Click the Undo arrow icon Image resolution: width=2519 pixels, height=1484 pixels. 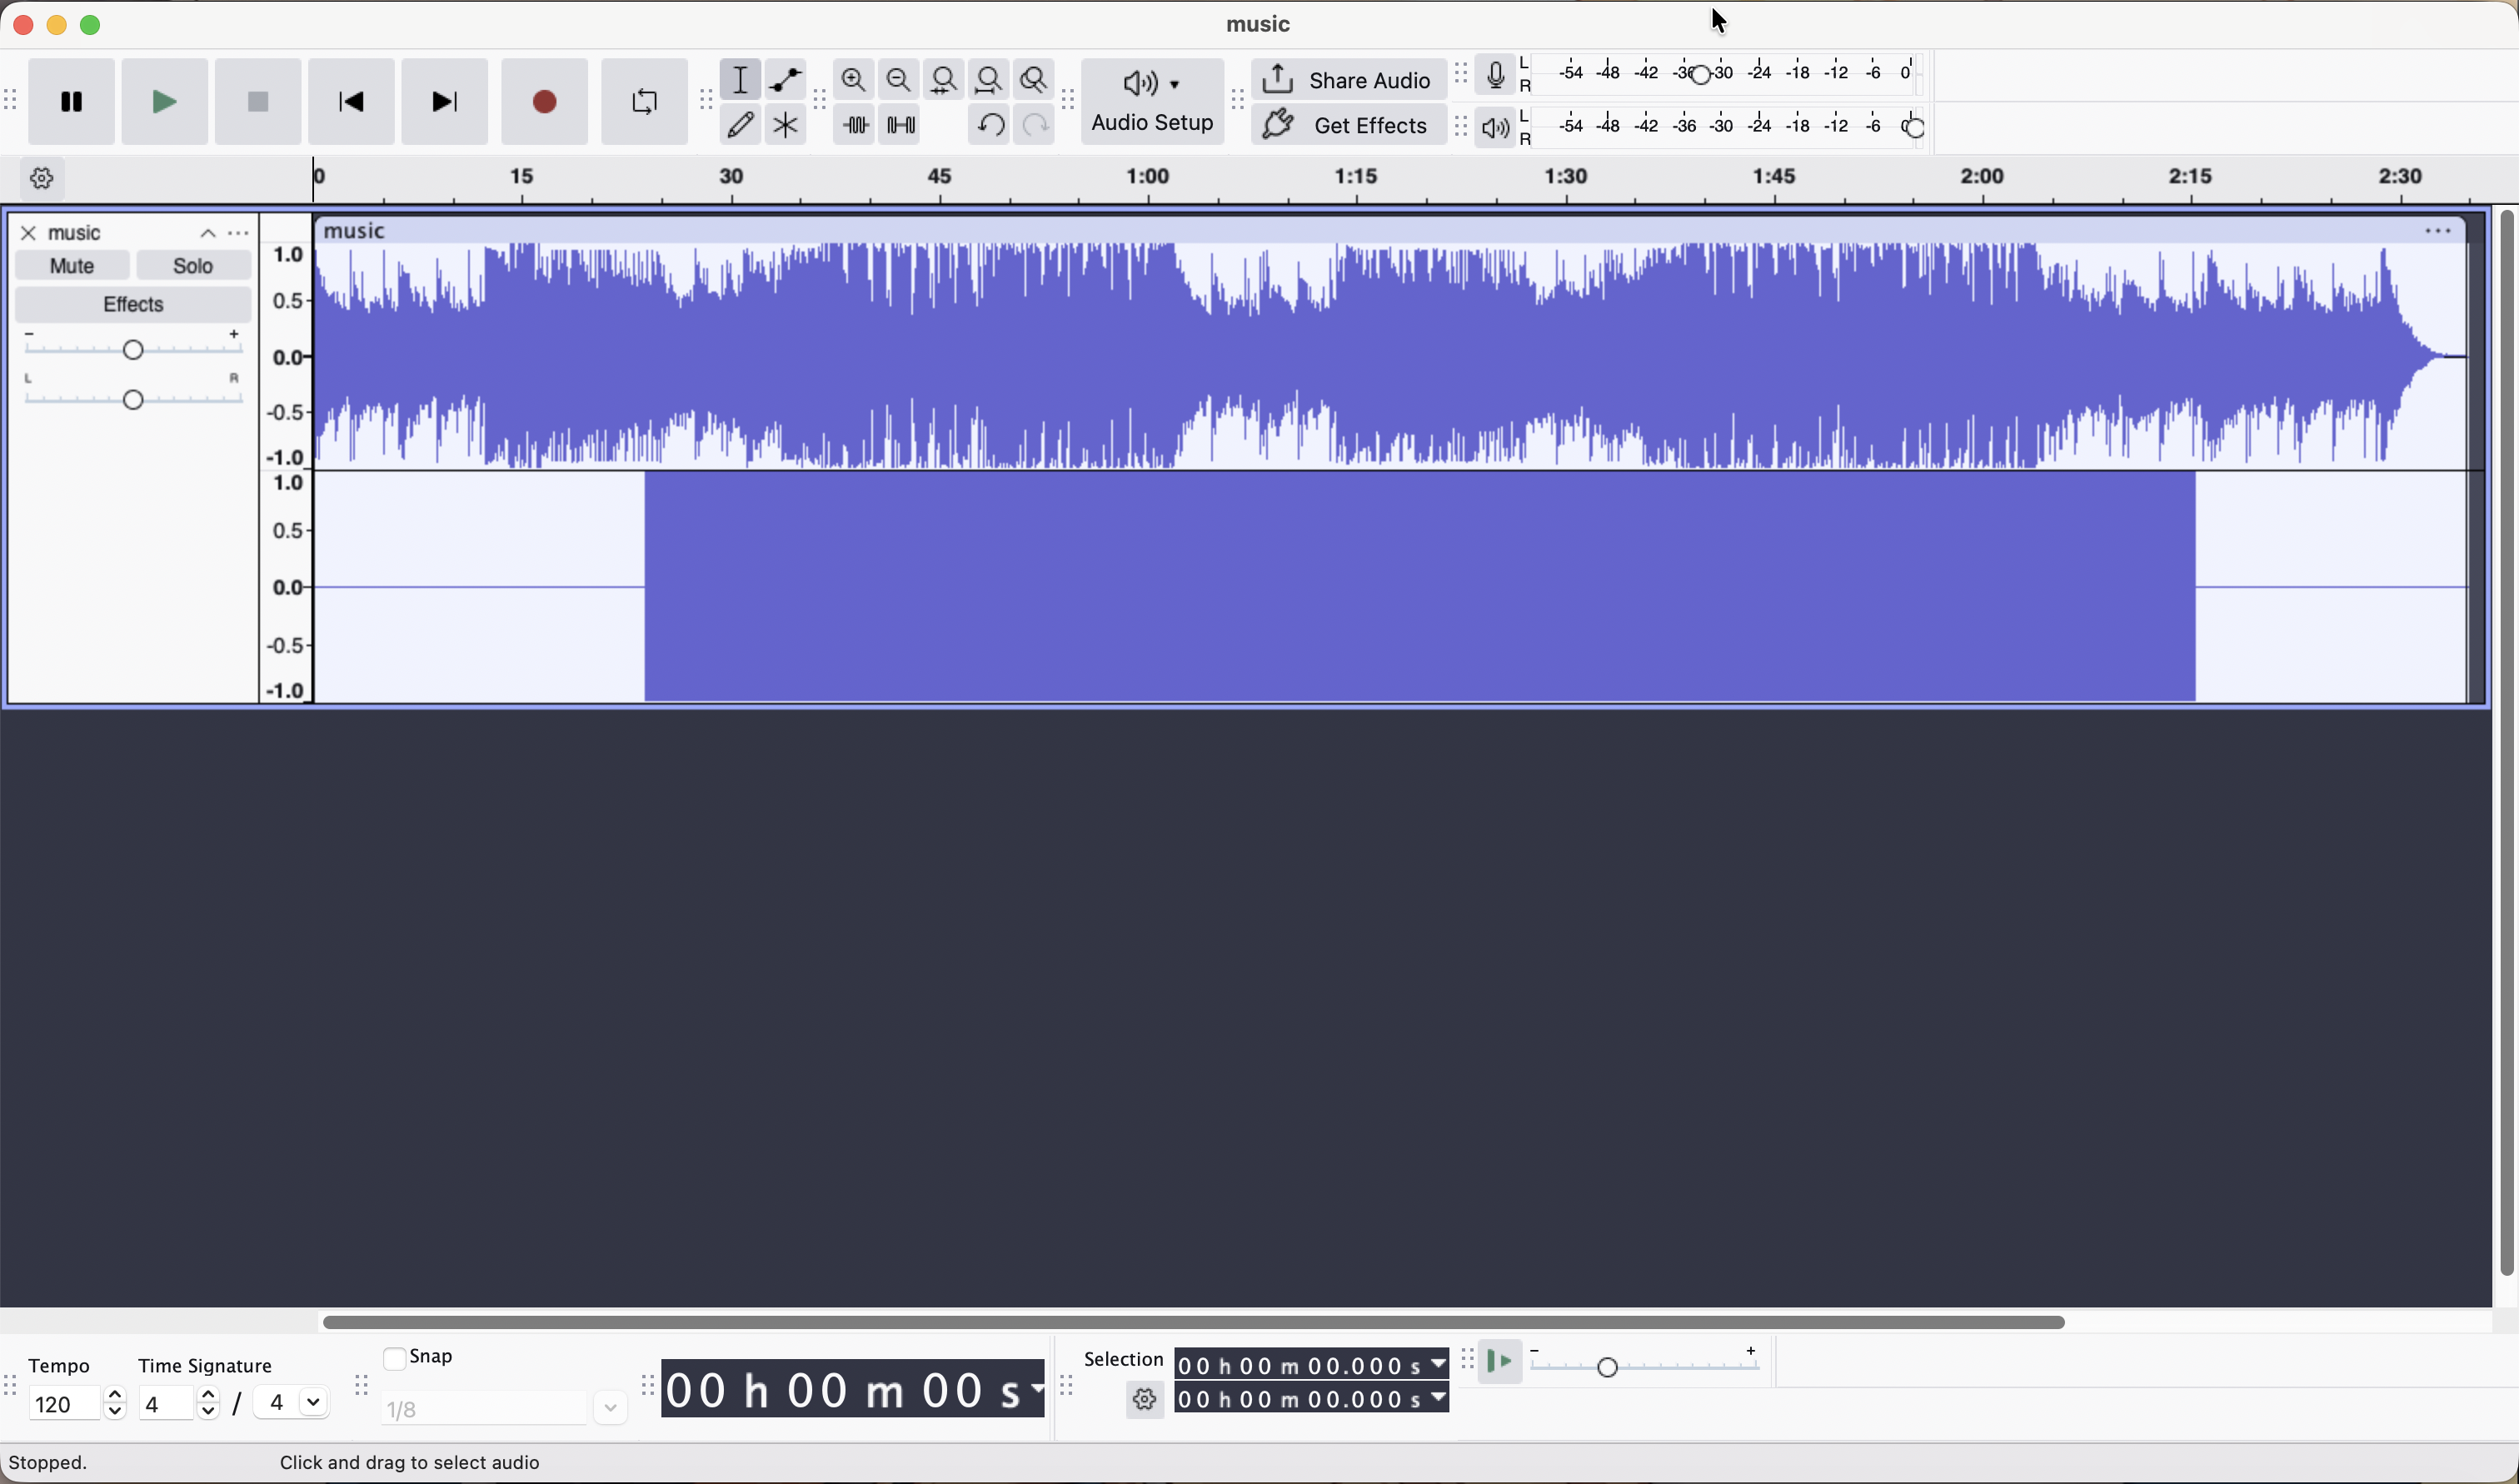[x=990, y=125]
